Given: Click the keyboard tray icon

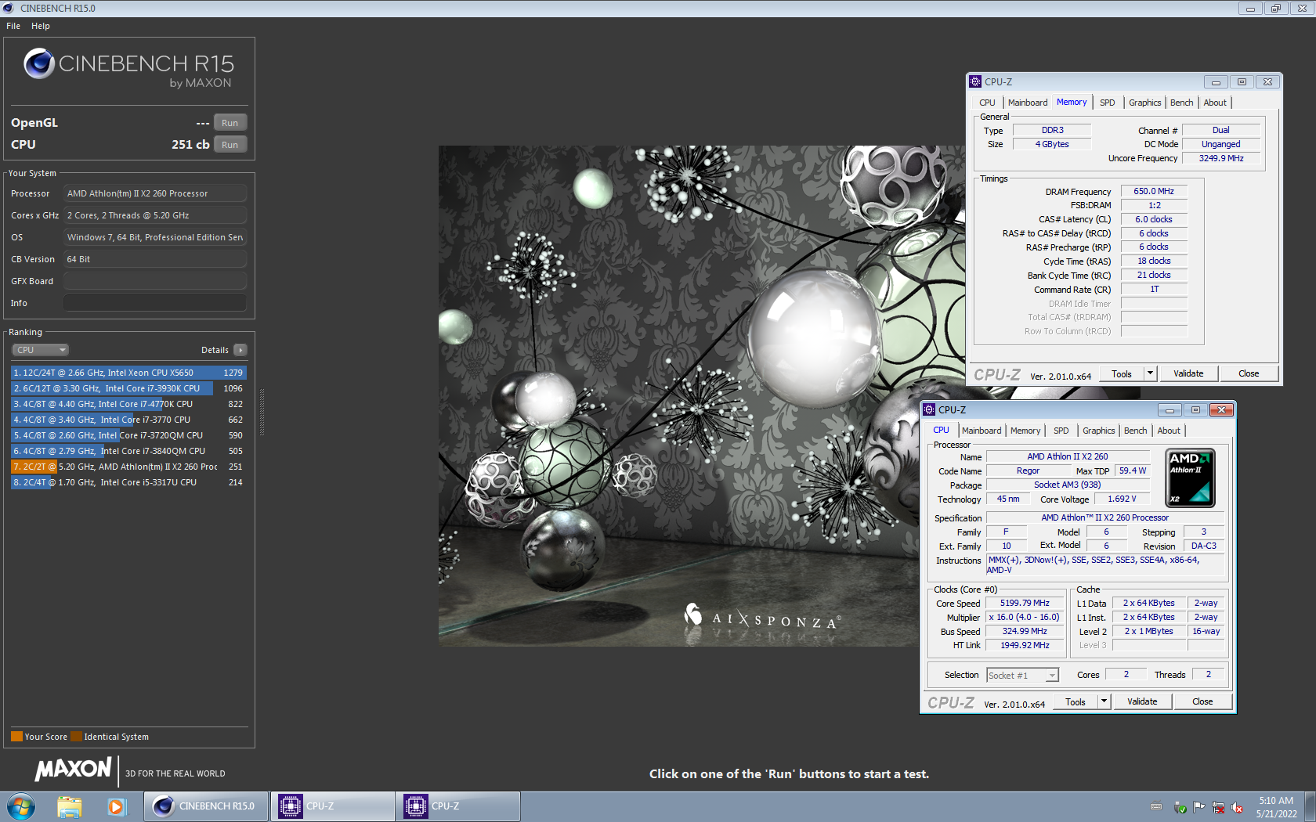Looking at the screenshot, I should click(x=1156, y=807).
